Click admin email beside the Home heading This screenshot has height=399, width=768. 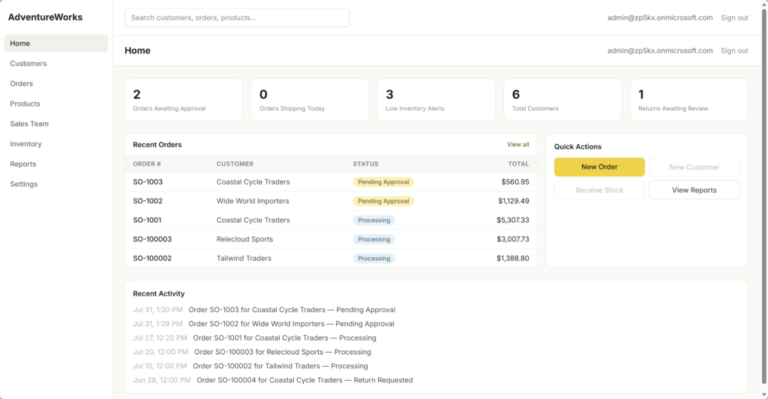coord(660,50)
